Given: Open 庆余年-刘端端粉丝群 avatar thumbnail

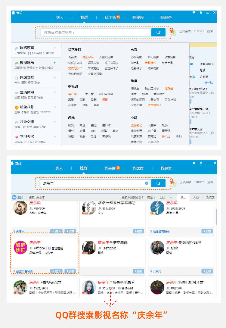Looking at the screenshot, I should [157, 248].
